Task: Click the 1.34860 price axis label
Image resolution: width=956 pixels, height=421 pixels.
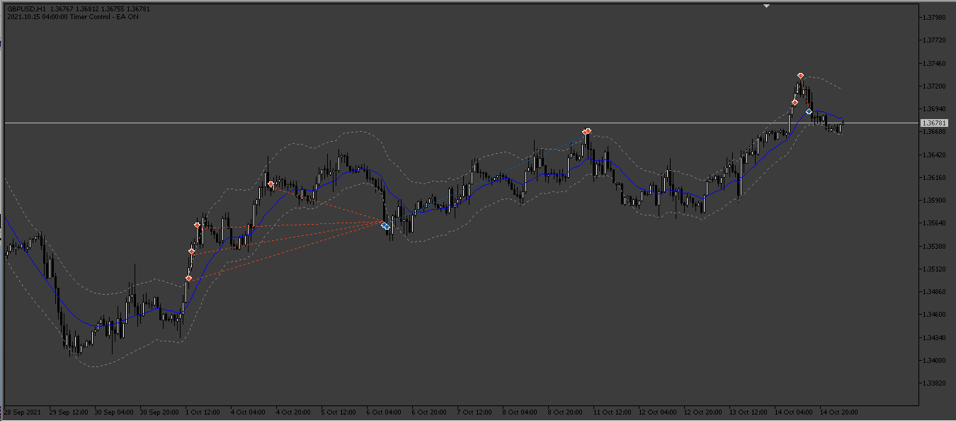Action: (935, 292)
